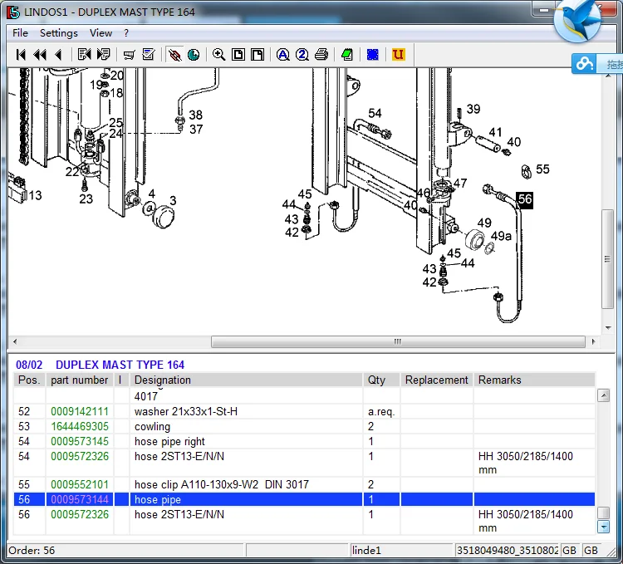Screen dimensions: 623x564
Task: Click the green clock icon
Action: coord(194,55)
